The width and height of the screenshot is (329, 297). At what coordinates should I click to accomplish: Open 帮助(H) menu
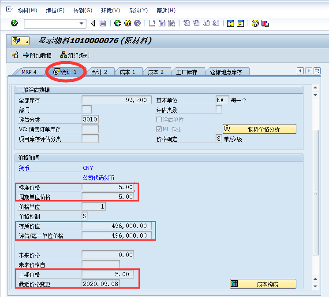[166, 11]
